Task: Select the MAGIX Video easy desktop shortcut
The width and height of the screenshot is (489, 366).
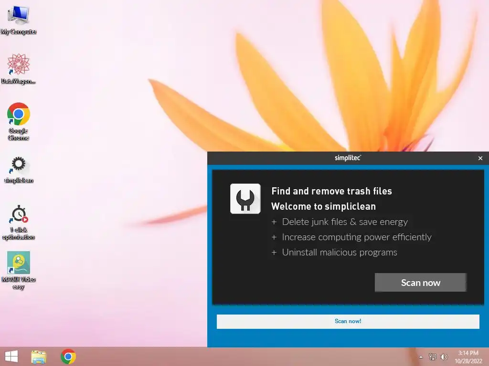Action: 19,270
